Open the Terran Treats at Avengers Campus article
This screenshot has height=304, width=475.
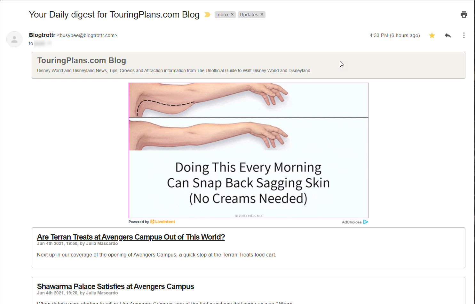coord(131,237)
